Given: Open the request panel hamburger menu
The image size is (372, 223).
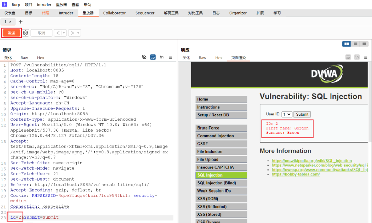Looking at the screenshot, I should pos(170,57).
